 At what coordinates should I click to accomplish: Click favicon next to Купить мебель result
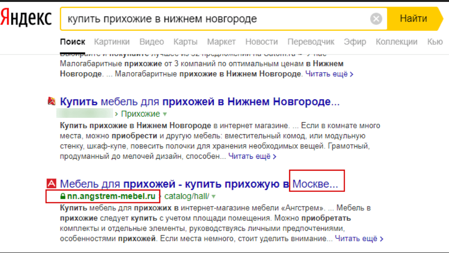[x=51, y=101]
